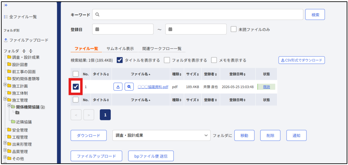Expand all folders icon next to フォルダ

pos(31,51)
